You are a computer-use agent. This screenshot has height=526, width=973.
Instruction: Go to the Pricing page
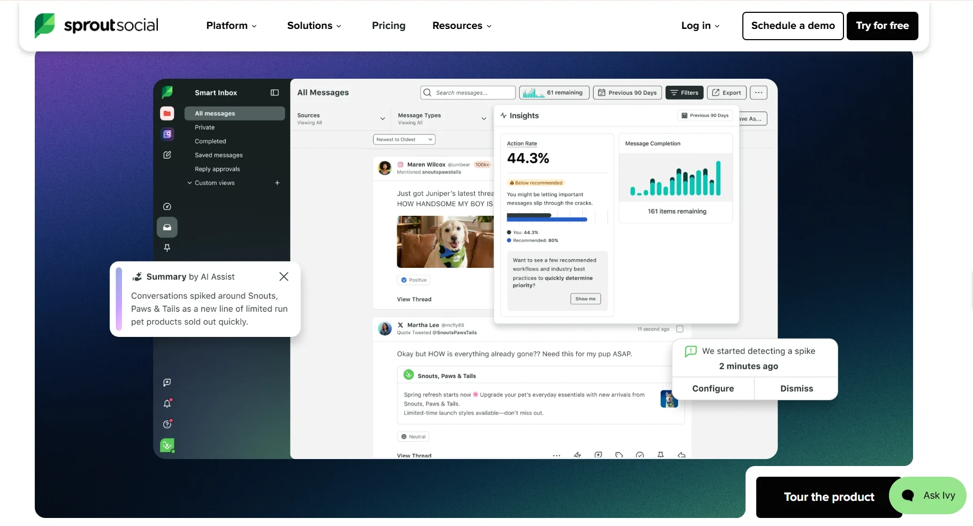(x=389, y=26)
